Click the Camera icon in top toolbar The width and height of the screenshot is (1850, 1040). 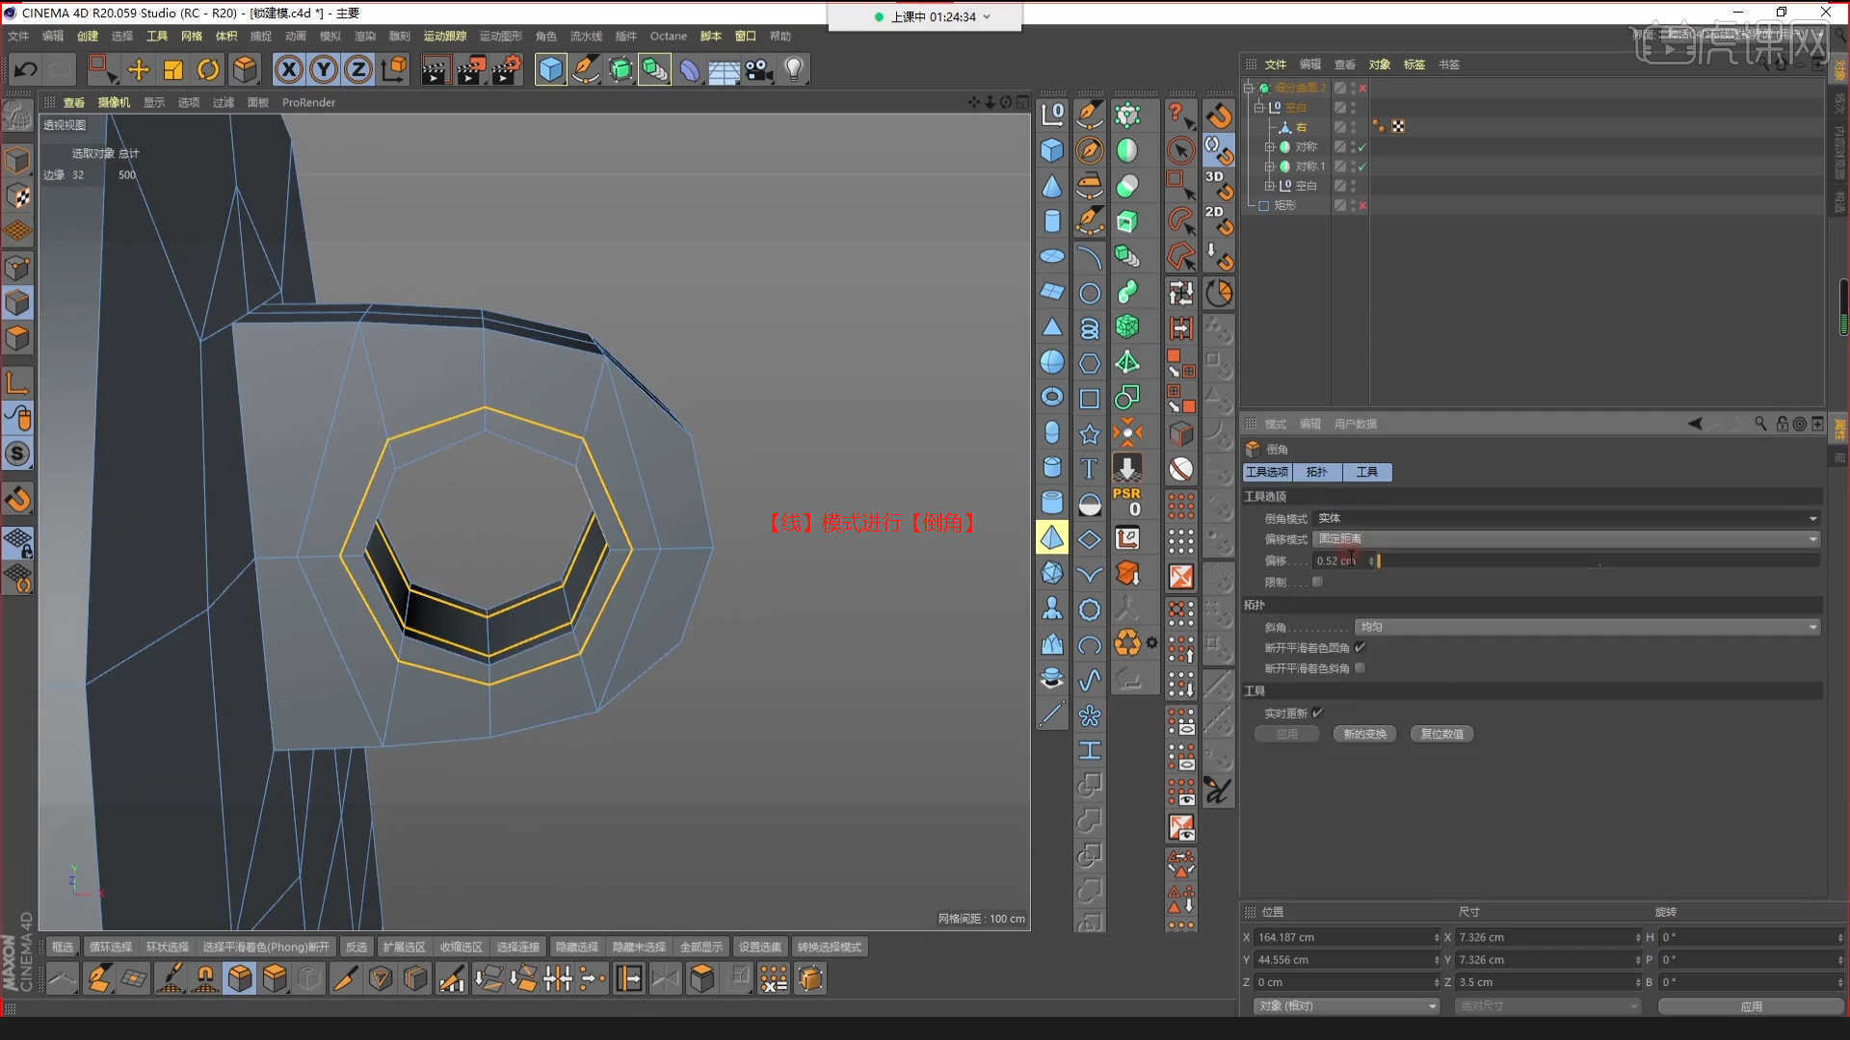[759, 69]
